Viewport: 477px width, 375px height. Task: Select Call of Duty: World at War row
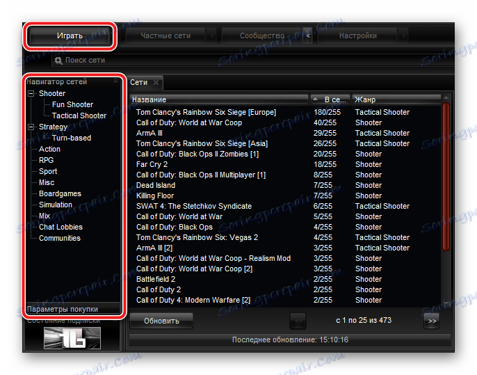pos(285,216)
